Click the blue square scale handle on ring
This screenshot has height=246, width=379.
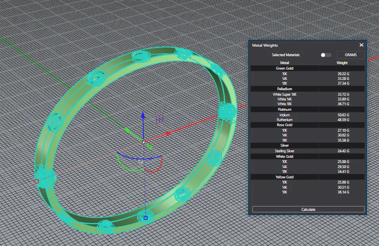point(146,218)
